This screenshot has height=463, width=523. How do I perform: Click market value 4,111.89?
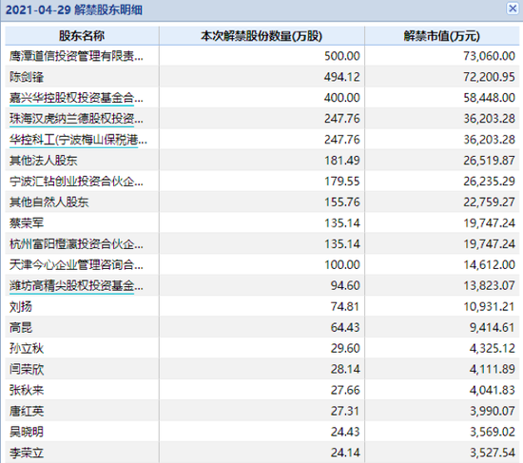click(493, 369)
